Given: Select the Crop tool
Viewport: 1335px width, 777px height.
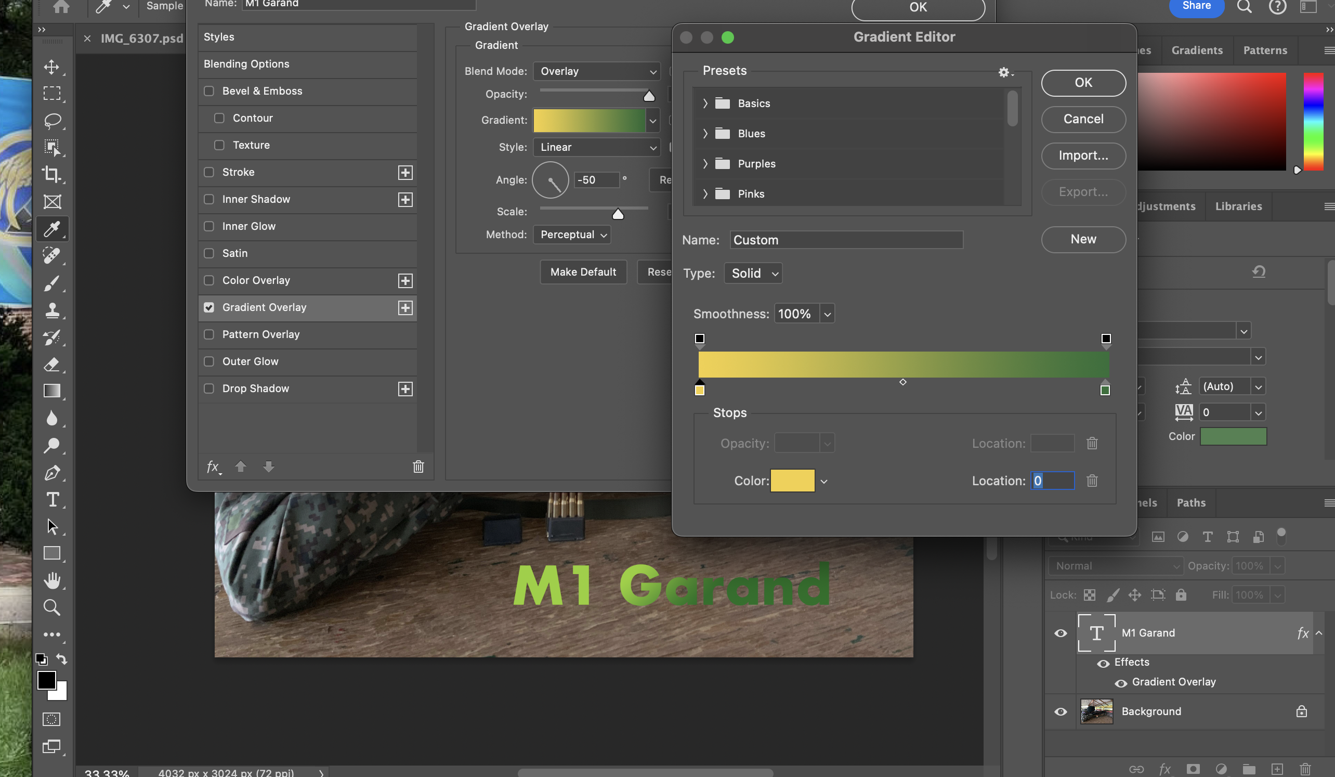Looking at the screenshot, I should (51, 174).
